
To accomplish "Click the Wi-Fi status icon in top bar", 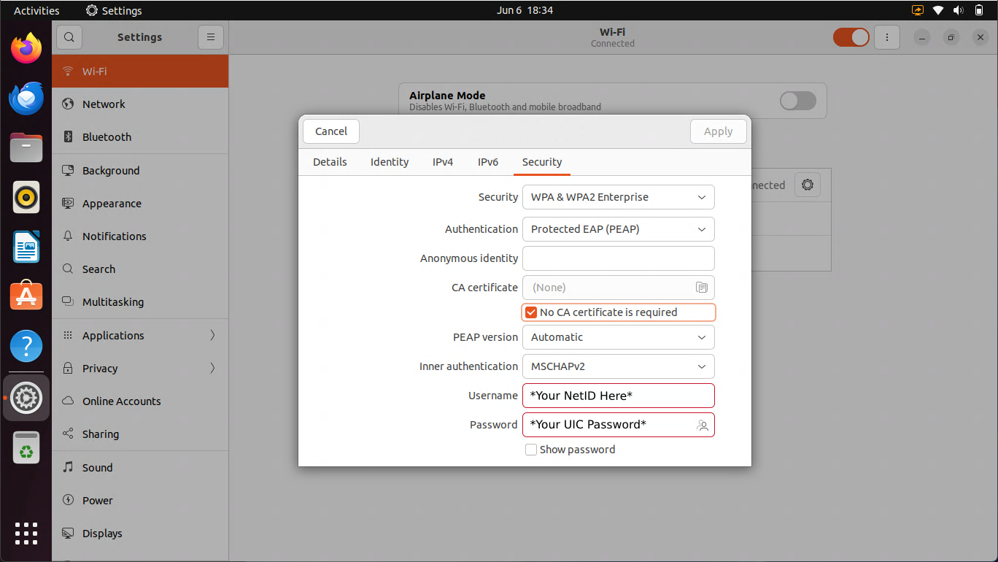I will [938, 10].
